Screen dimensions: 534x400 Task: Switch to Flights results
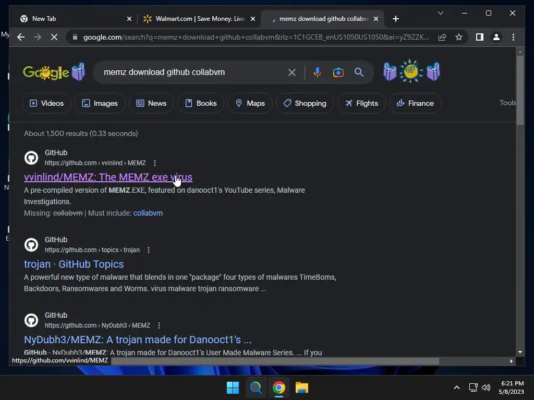(x=361, y=103)
